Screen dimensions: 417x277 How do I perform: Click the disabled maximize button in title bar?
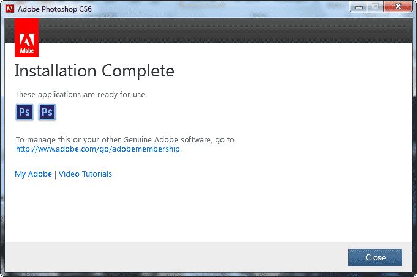[x=375, y=7]
